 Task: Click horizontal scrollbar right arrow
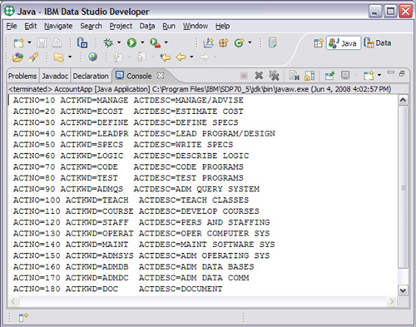pos(392,301)
